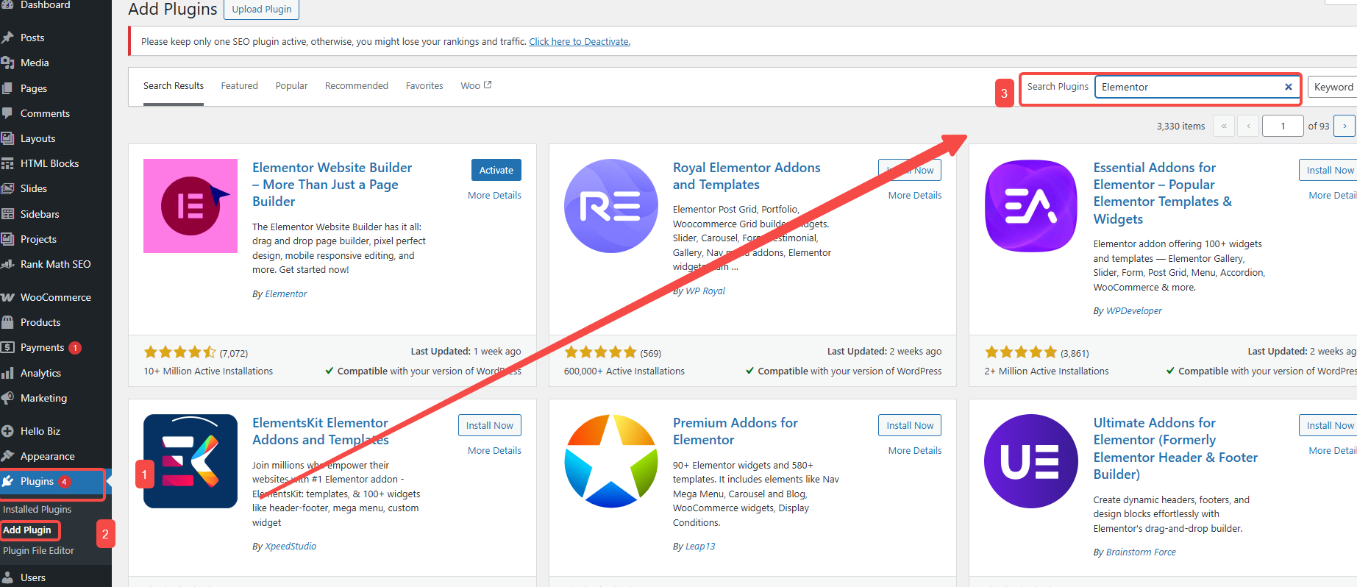Open More Details for Royal Elementor Addons
1357x587 pixels.
[x=915, y=196]
